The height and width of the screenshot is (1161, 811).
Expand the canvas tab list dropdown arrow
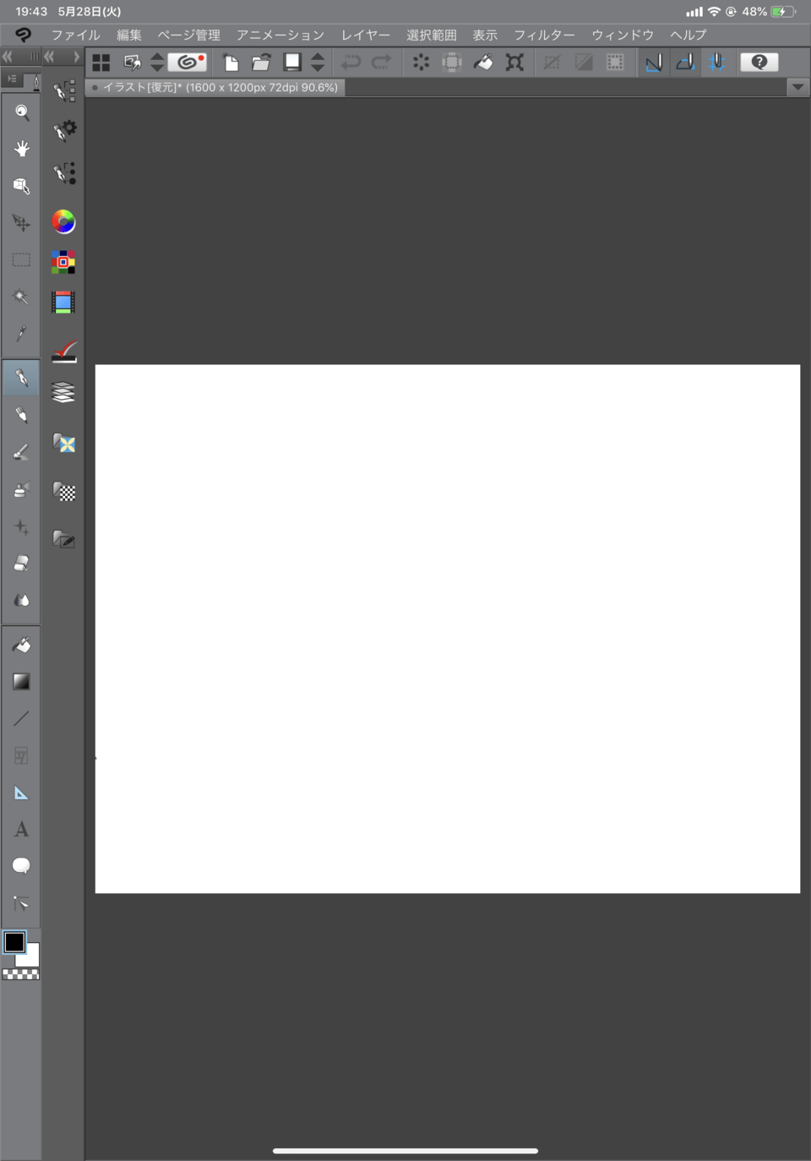tap(797, 87)
